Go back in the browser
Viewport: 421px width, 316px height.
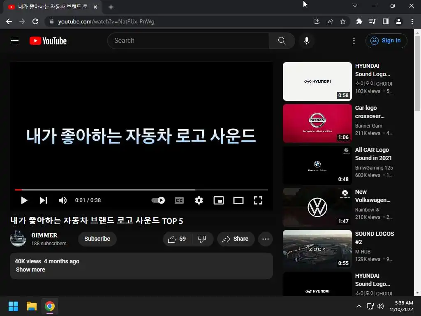click(9, 21)
